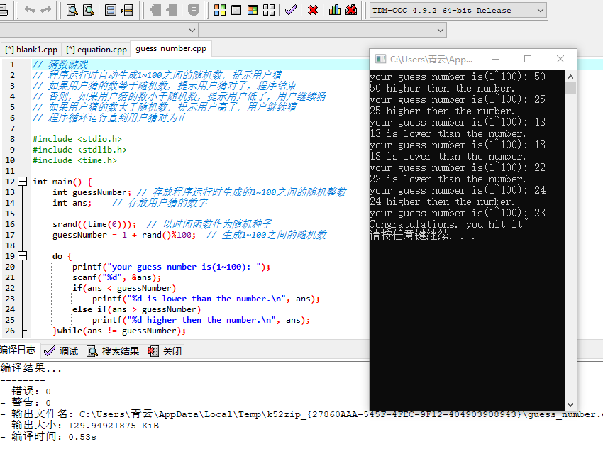Click the '警告: 0' line in compile log
Viewport: 603px width, 454px height.
tap(26, 402)
